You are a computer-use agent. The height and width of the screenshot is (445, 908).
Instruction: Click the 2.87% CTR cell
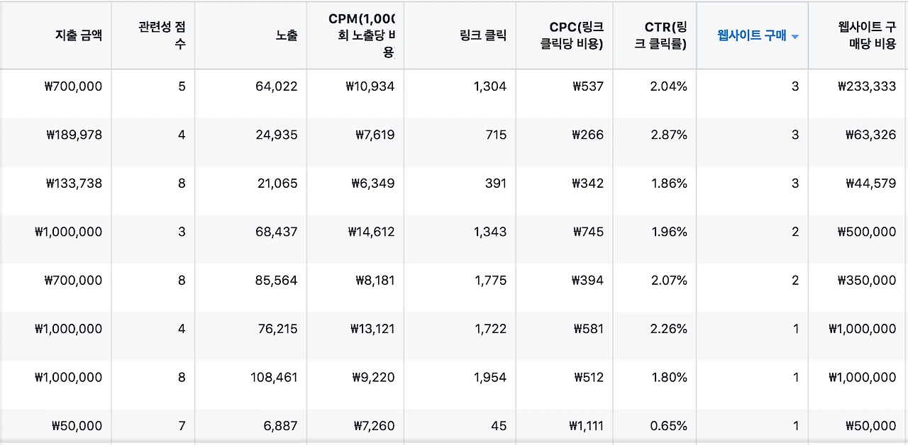[669, 135]
